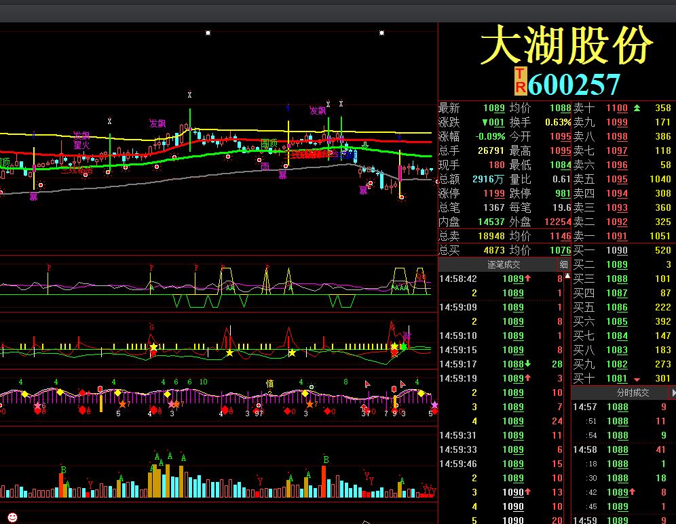The height and width of the screenshot is (524, 676).
Task: Click the 总手 value 26791
Action: pos(491,150)
